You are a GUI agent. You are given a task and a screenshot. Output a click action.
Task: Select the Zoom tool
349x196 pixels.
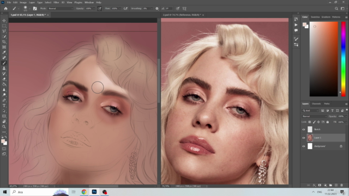(x=4, y=127)
